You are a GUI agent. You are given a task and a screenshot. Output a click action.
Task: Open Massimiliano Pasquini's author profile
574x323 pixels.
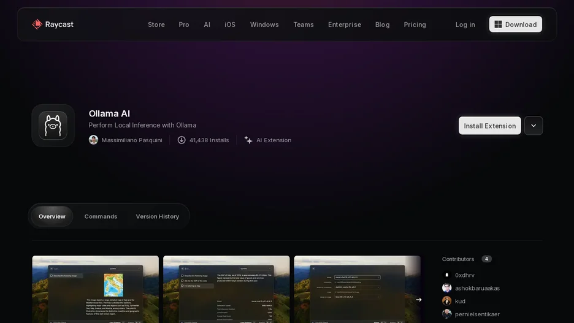[x=132, y=140]
